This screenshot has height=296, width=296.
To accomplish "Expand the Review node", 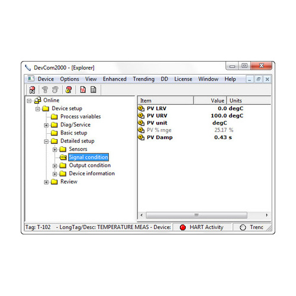I will pyautogui.click(x=46, y=182).
